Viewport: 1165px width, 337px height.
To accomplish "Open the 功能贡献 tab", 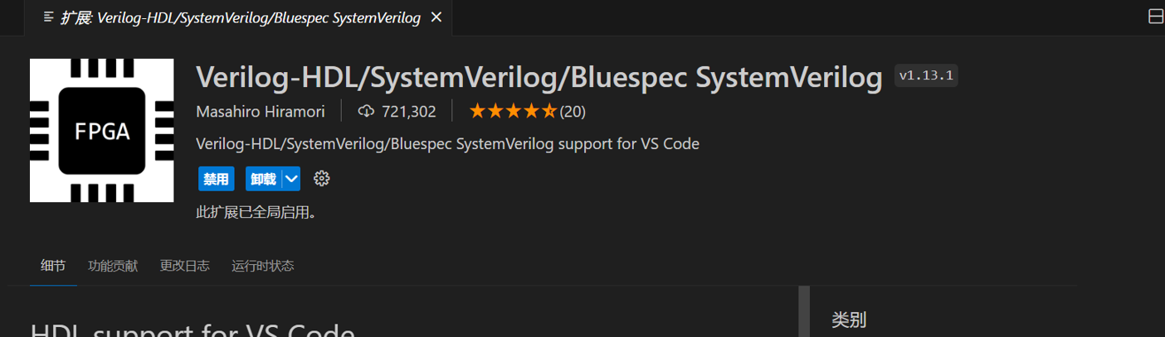I will (x=113, y=266).
